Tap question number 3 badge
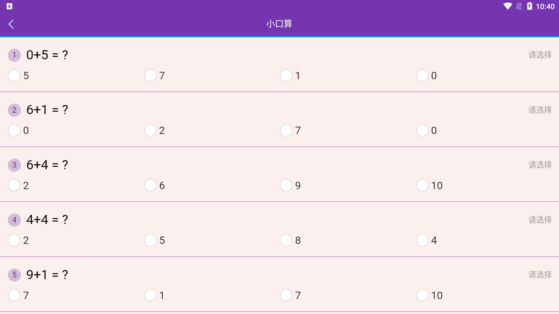 14,165
